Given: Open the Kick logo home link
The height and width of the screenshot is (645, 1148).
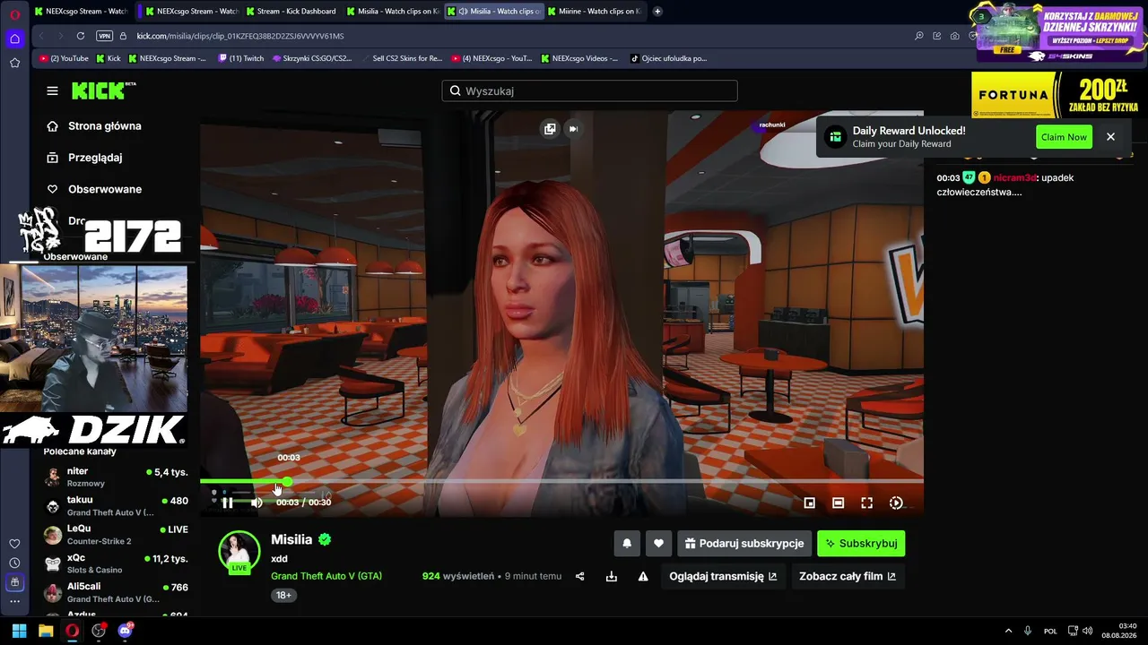Looking at the screenshot, I should pyautogui.click(x=104, y=90).
